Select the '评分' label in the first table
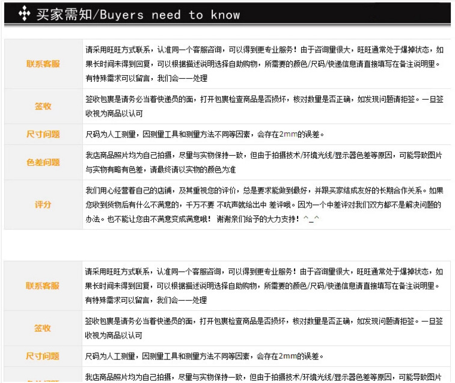This screenshot has width=455, height=383. [43, 204]
